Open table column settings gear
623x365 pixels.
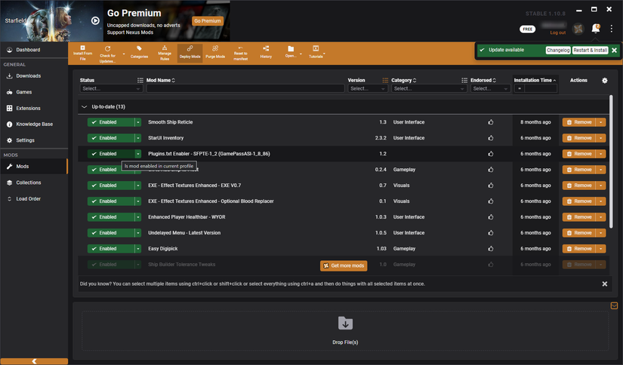[x=604, y=81]
